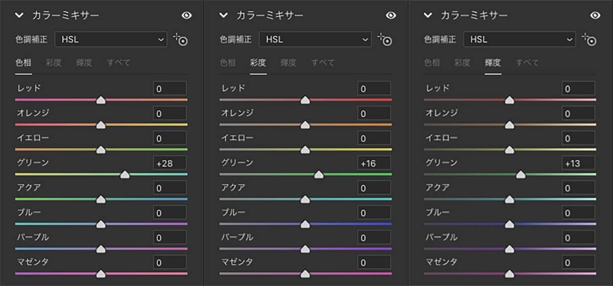Click the グリーン value field showing +13
The height and width of the screenshot is (286, 613).
pyautogui.click(x=578, y=163)
